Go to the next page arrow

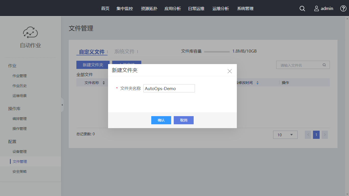tap(324, 135)
